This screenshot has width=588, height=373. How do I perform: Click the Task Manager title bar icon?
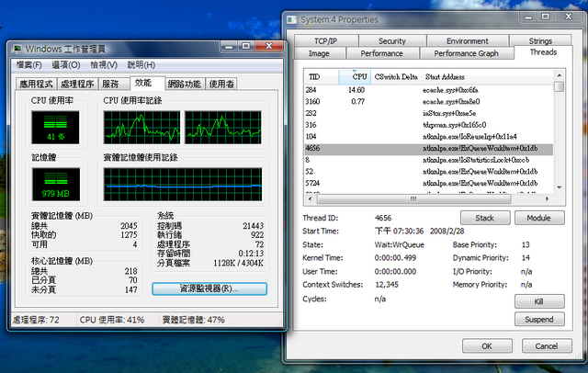17,49
